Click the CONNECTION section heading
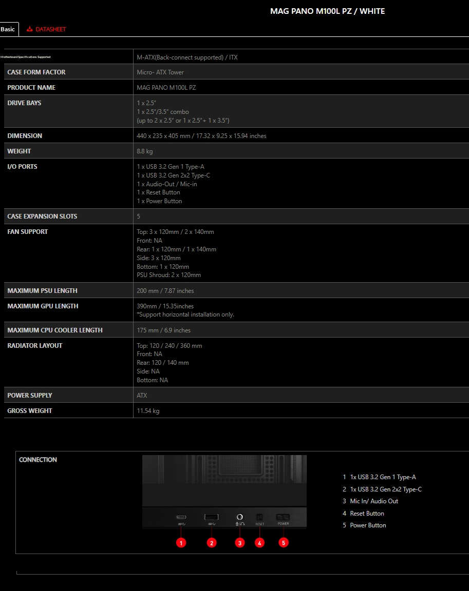Screen dimensions: 469x591 tap(37, 460)
